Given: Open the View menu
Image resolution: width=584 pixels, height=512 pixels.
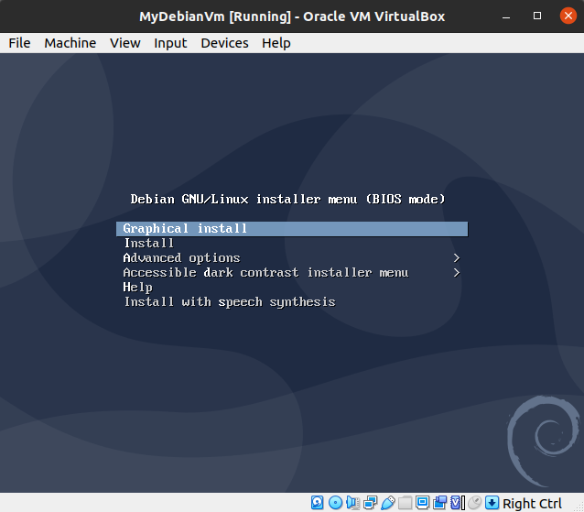Looking at the screenshot, I should tap(125, 43).
